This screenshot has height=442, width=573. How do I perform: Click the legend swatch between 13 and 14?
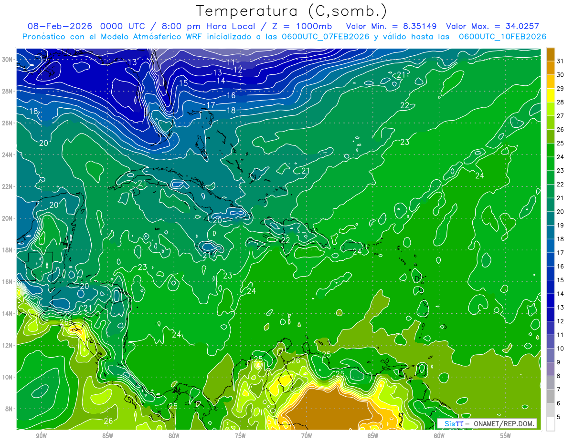tap(551, 301)
